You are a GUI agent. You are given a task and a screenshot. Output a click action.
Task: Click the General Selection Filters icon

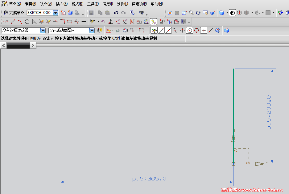pos(109,31)
